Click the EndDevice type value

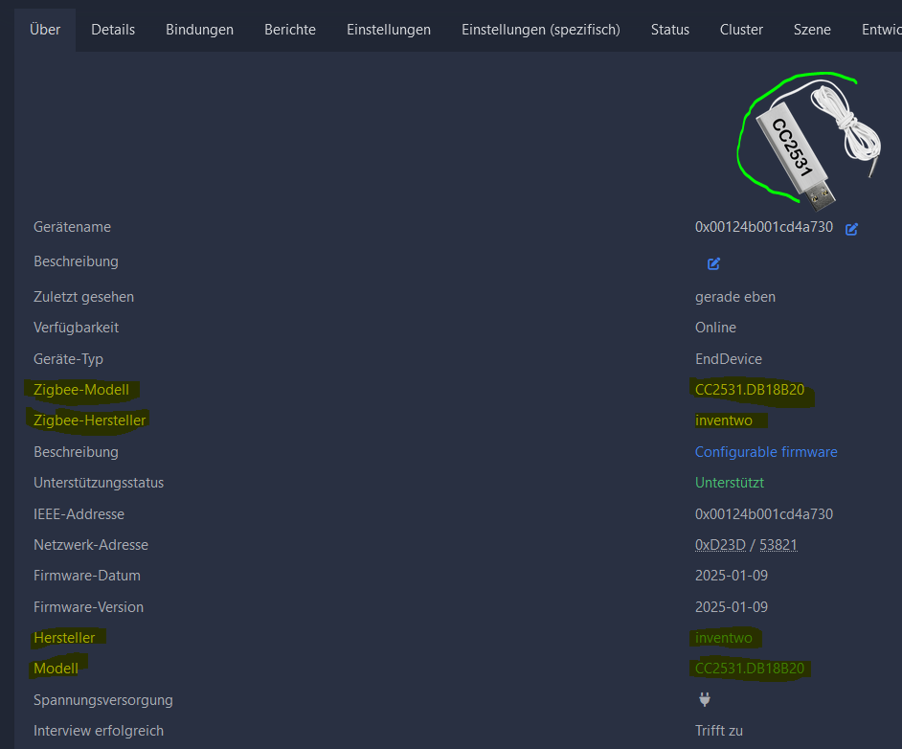[729, 359]
